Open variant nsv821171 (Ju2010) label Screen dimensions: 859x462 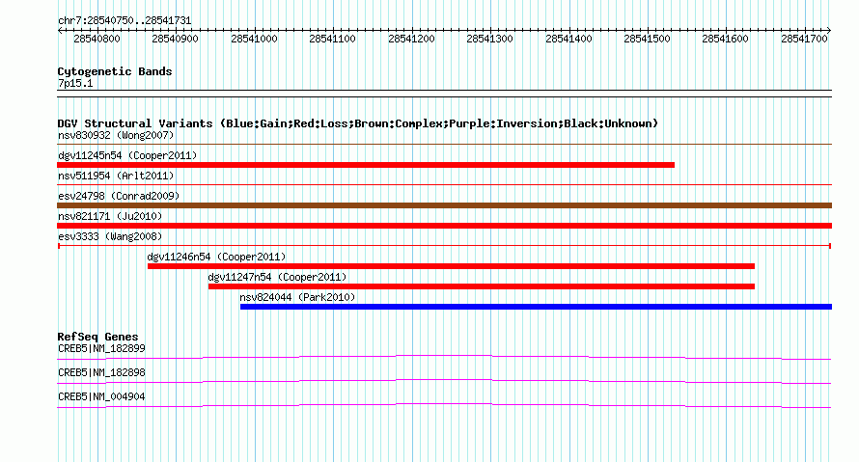point(110,216)
